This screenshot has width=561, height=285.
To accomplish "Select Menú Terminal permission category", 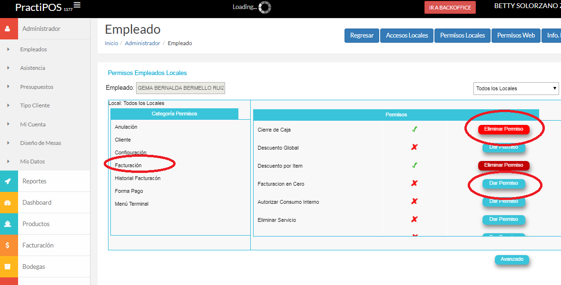I will tap(132, 204).
